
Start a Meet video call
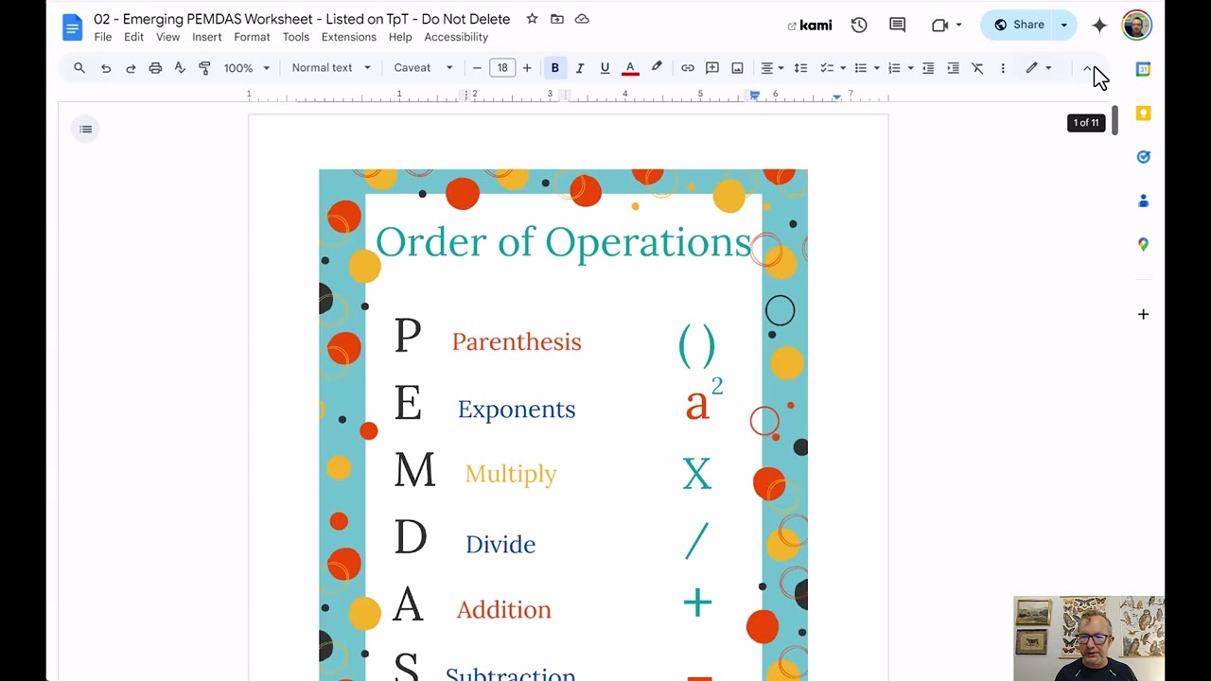click(939, 26)
